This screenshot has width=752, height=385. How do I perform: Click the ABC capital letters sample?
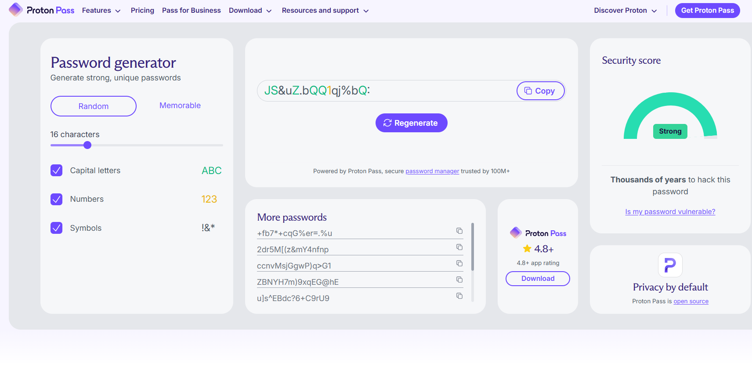click(212, 171)
